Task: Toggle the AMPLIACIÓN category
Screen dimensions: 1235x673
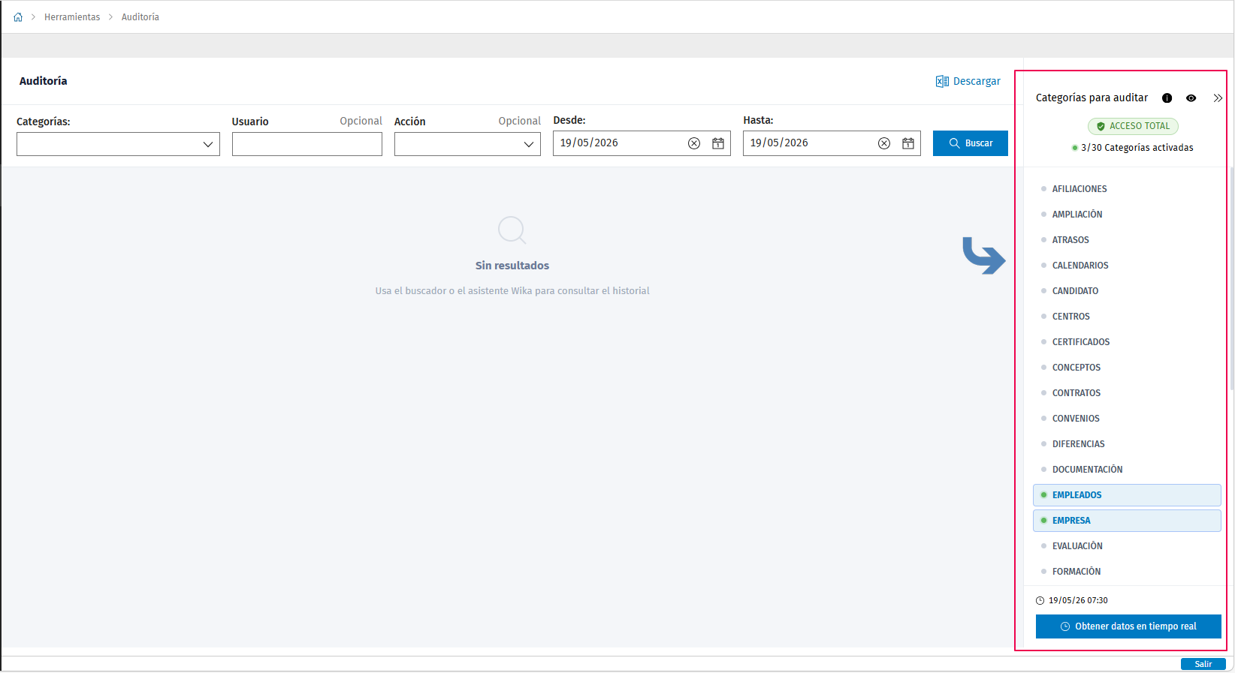Action: click(1127, 215)
